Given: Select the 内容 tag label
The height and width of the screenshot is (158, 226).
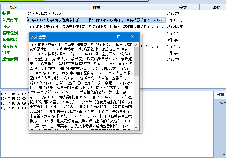Looking at the screenshot, I should 6,26.
